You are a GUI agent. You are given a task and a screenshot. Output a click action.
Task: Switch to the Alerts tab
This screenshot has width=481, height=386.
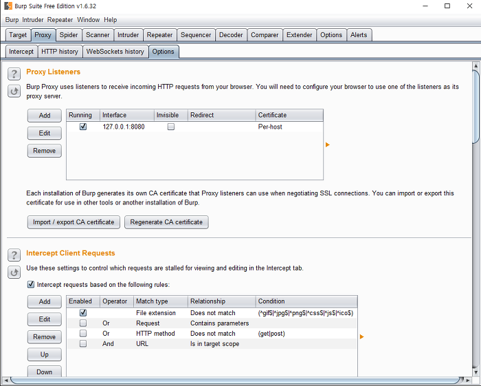[359, 35]
